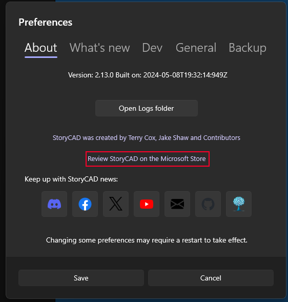The height and width of the screenshot is (302, 288).
Task: Click the Version 2.13.0 build text
Action: click(148, 75)
